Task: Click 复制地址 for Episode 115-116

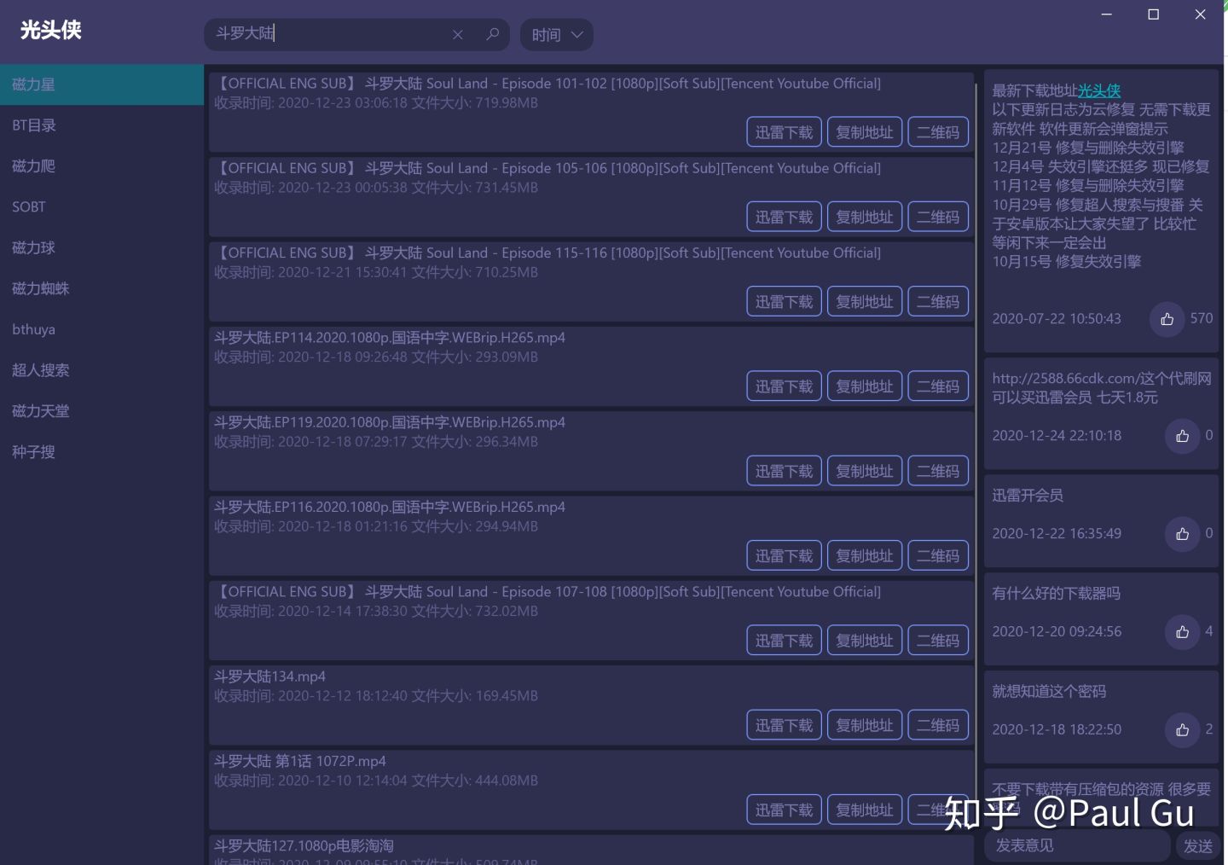Action: click(864, 301)
